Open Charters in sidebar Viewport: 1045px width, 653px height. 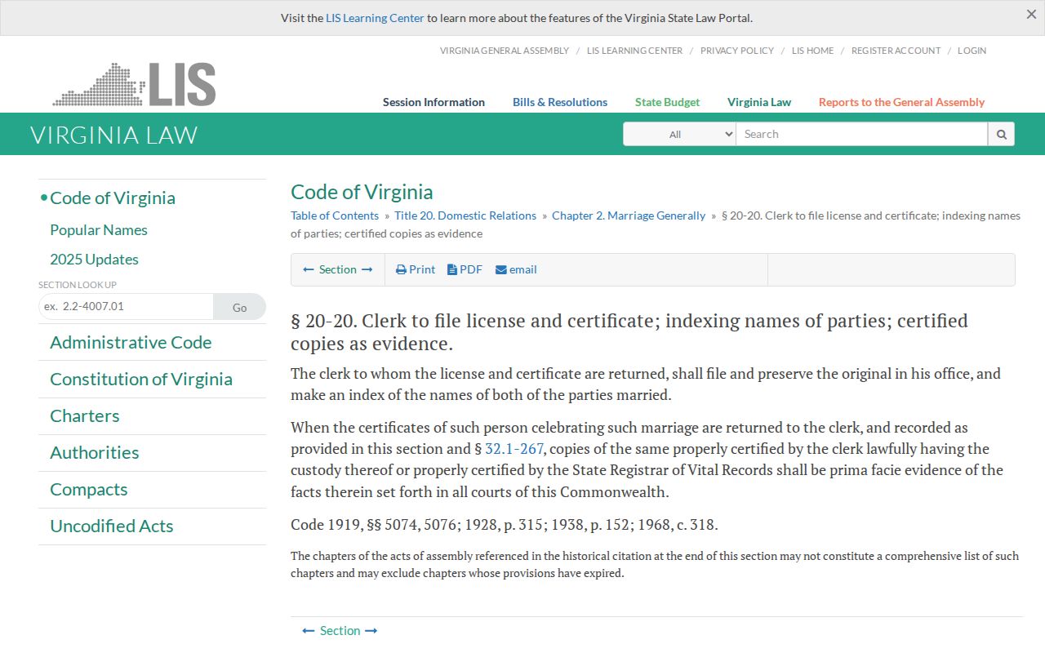point(85,416)
